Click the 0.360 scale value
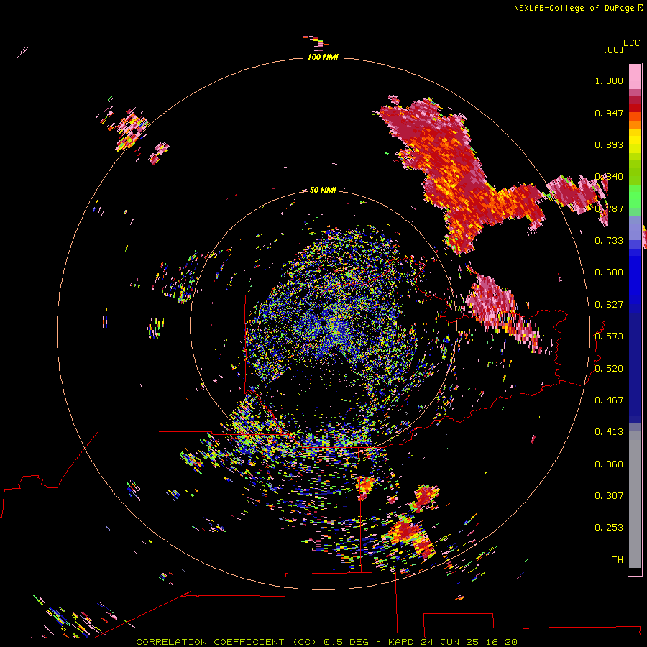The image size is (647, 647). tap(609, 464)
